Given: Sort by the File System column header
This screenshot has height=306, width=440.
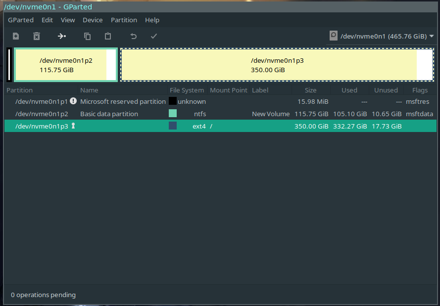Looking at the screenshot, I should tap(187, 90).
